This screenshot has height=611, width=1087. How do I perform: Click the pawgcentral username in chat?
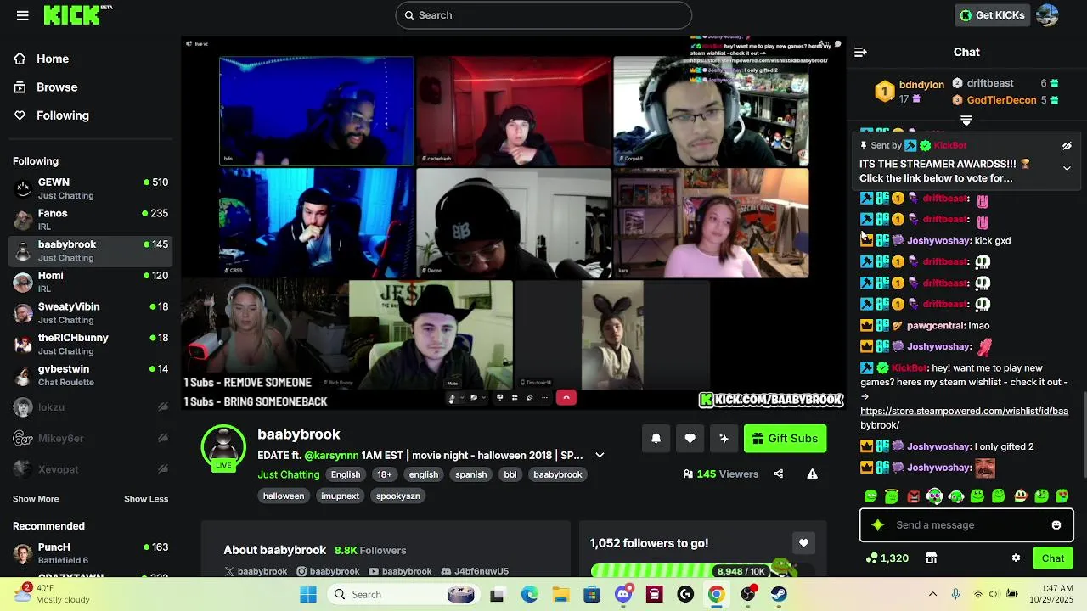936,325
